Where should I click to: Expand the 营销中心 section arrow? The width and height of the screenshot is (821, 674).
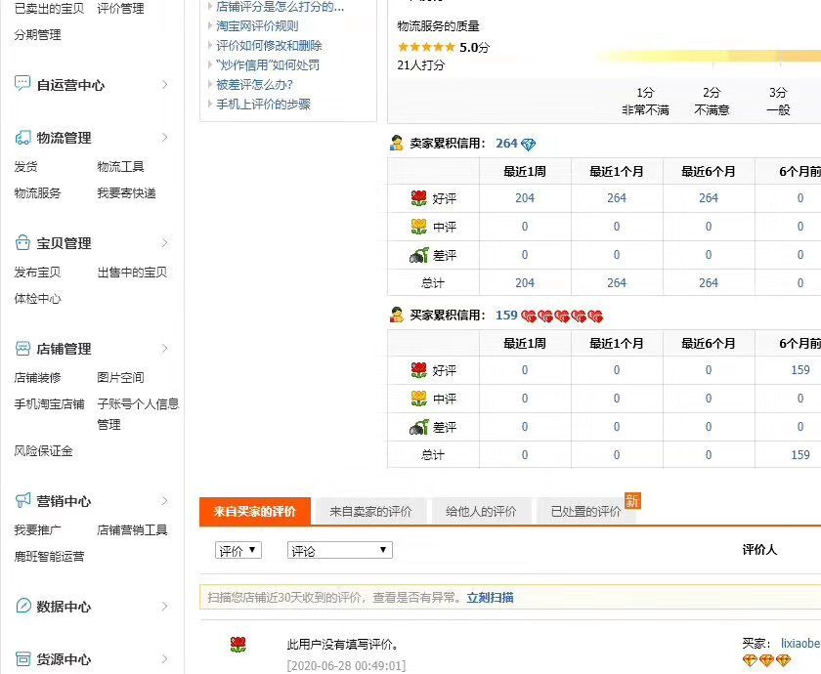pyautogui.click(x=165, y=501)
